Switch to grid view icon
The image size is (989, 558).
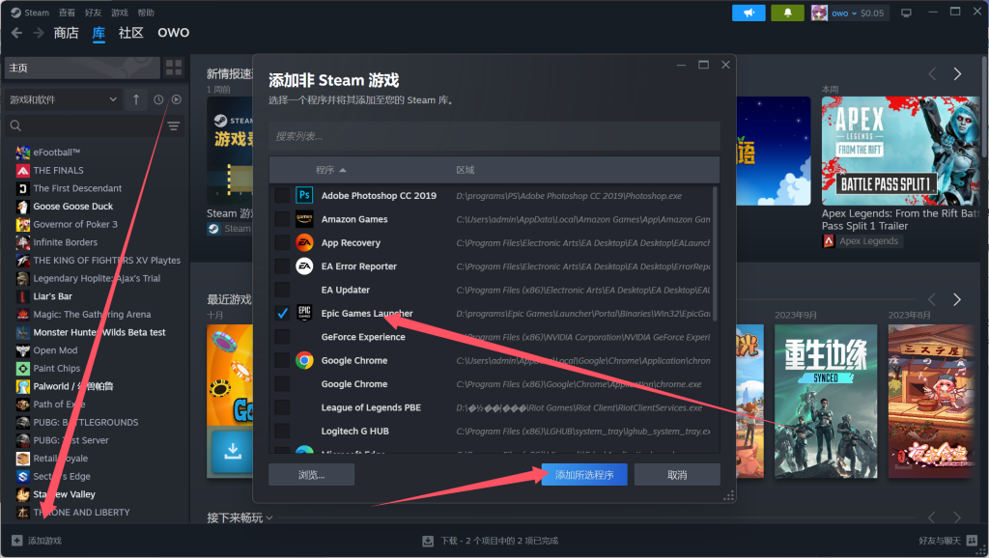coord(174,68)
